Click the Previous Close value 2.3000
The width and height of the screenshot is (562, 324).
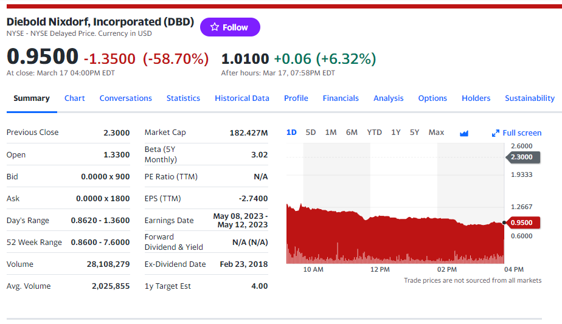pyautogui.click(x=117, y=133)
